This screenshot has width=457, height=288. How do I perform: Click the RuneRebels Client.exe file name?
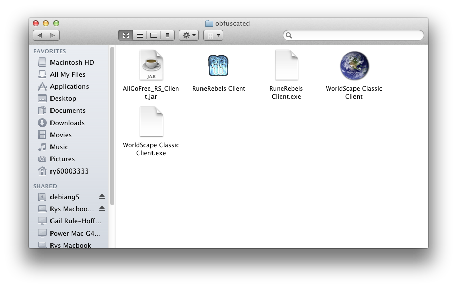pyautogui.click(x=286, y=93)
